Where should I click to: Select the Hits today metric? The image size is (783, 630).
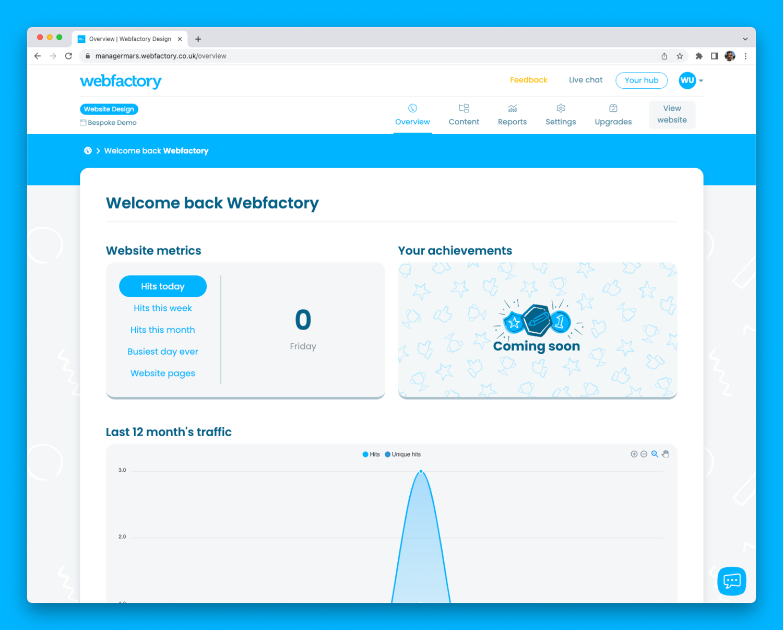pos(163,286)
